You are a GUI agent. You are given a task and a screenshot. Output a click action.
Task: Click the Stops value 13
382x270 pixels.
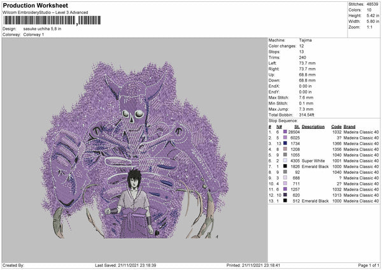coord(301,52)
